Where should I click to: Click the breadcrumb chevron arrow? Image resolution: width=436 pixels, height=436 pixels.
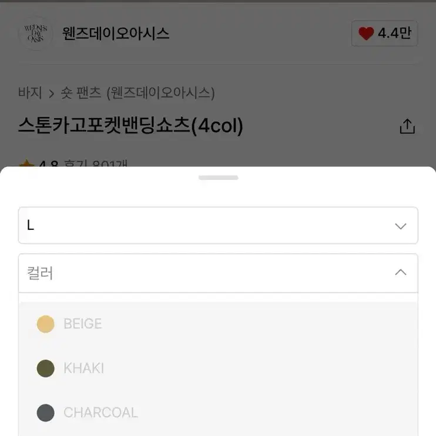coord(51,93)
